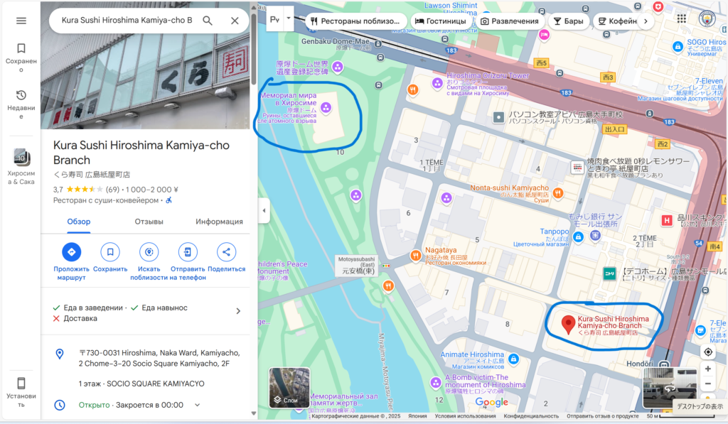728x424 pixels.
Task: Click the clock icon beside opening hours
Action: 60,405
